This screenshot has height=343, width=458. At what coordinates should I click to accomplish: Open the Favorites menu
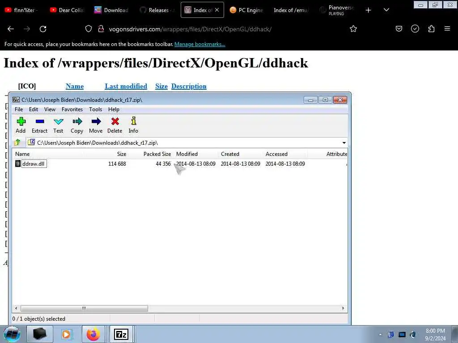click(x=72, y=109)
